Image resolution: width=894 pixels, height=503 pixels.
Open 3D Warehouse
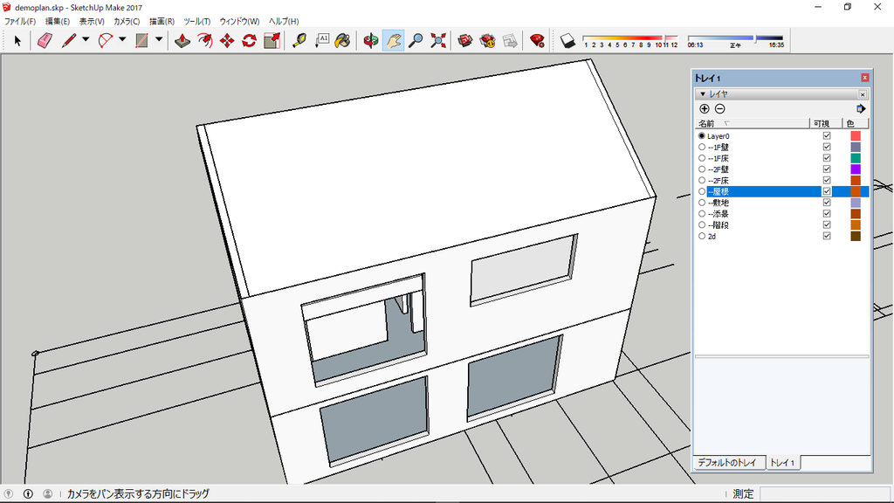465,40
